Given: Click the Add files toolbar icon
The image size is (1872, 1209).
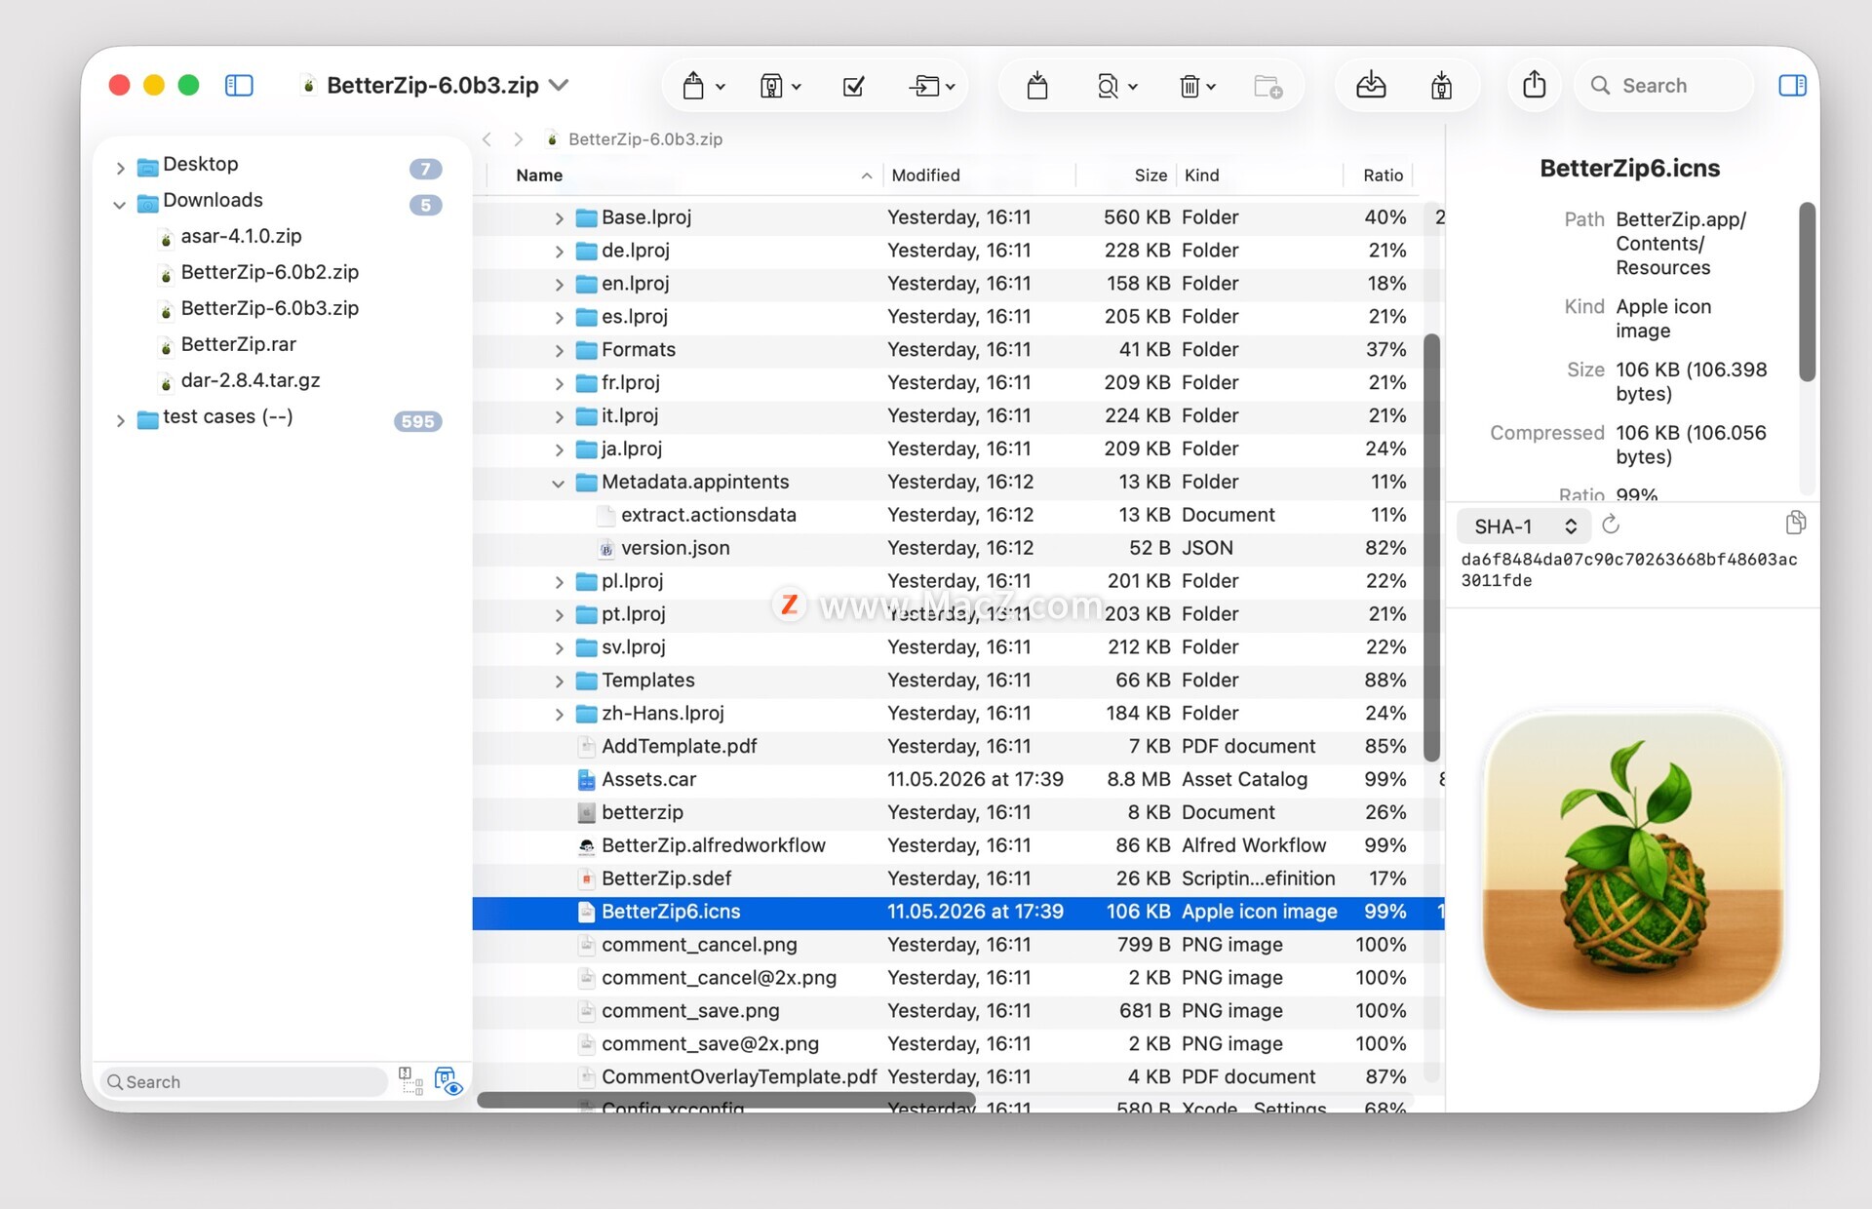Looking at the screenshot, I should [1037, 86].
